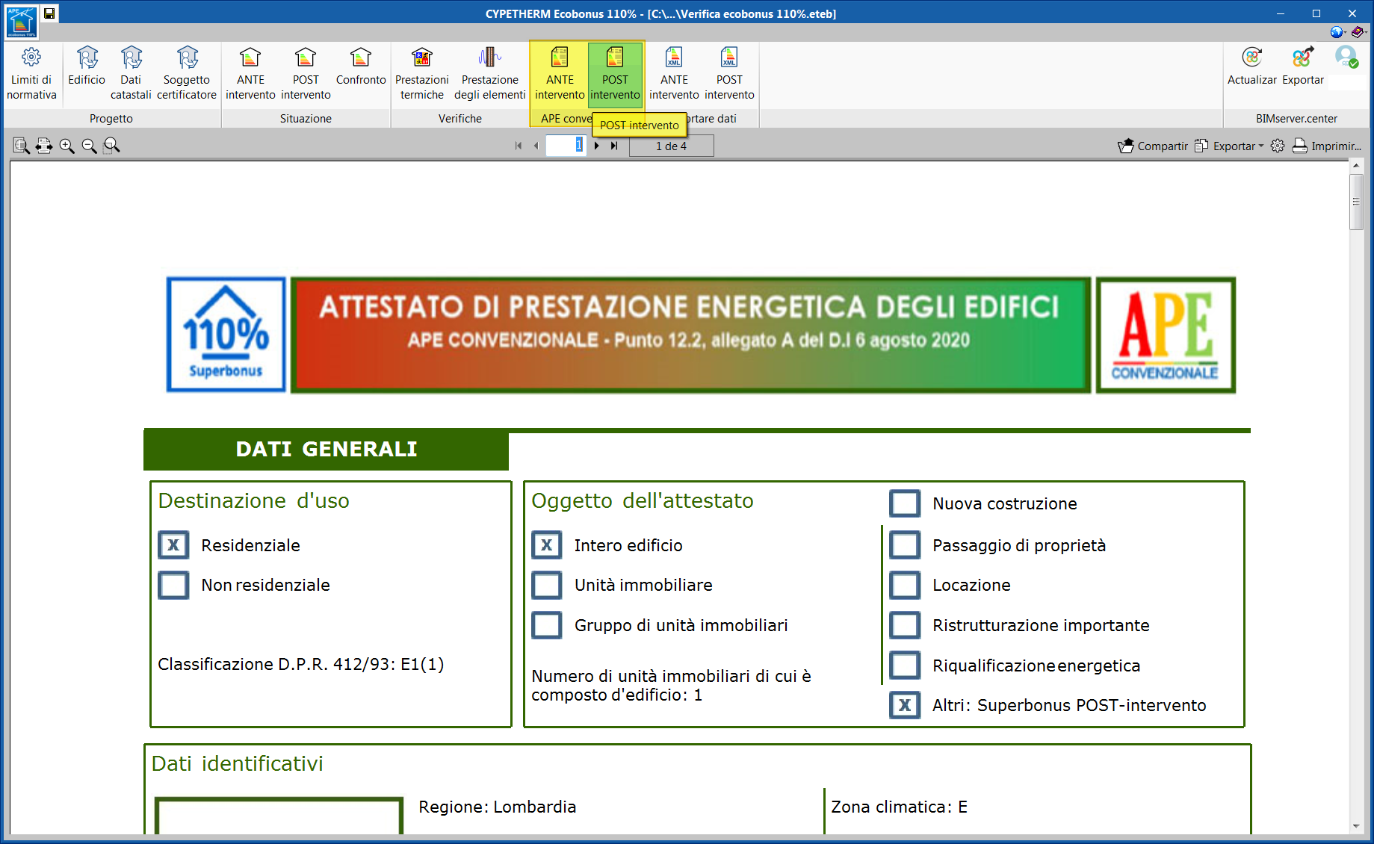Click the 'Regione: Lombardia' text
Screen dimensions: 1374x844
click(x=498, y=807)
